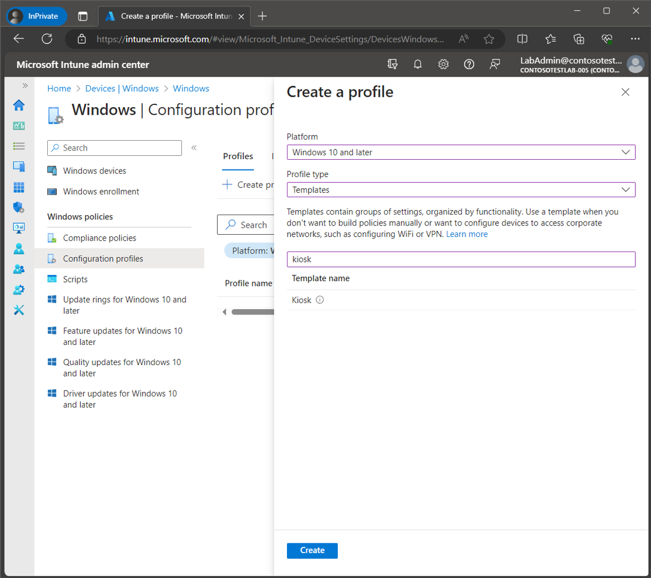
Task: Open browser essentials heart icon
Action: 607,39
